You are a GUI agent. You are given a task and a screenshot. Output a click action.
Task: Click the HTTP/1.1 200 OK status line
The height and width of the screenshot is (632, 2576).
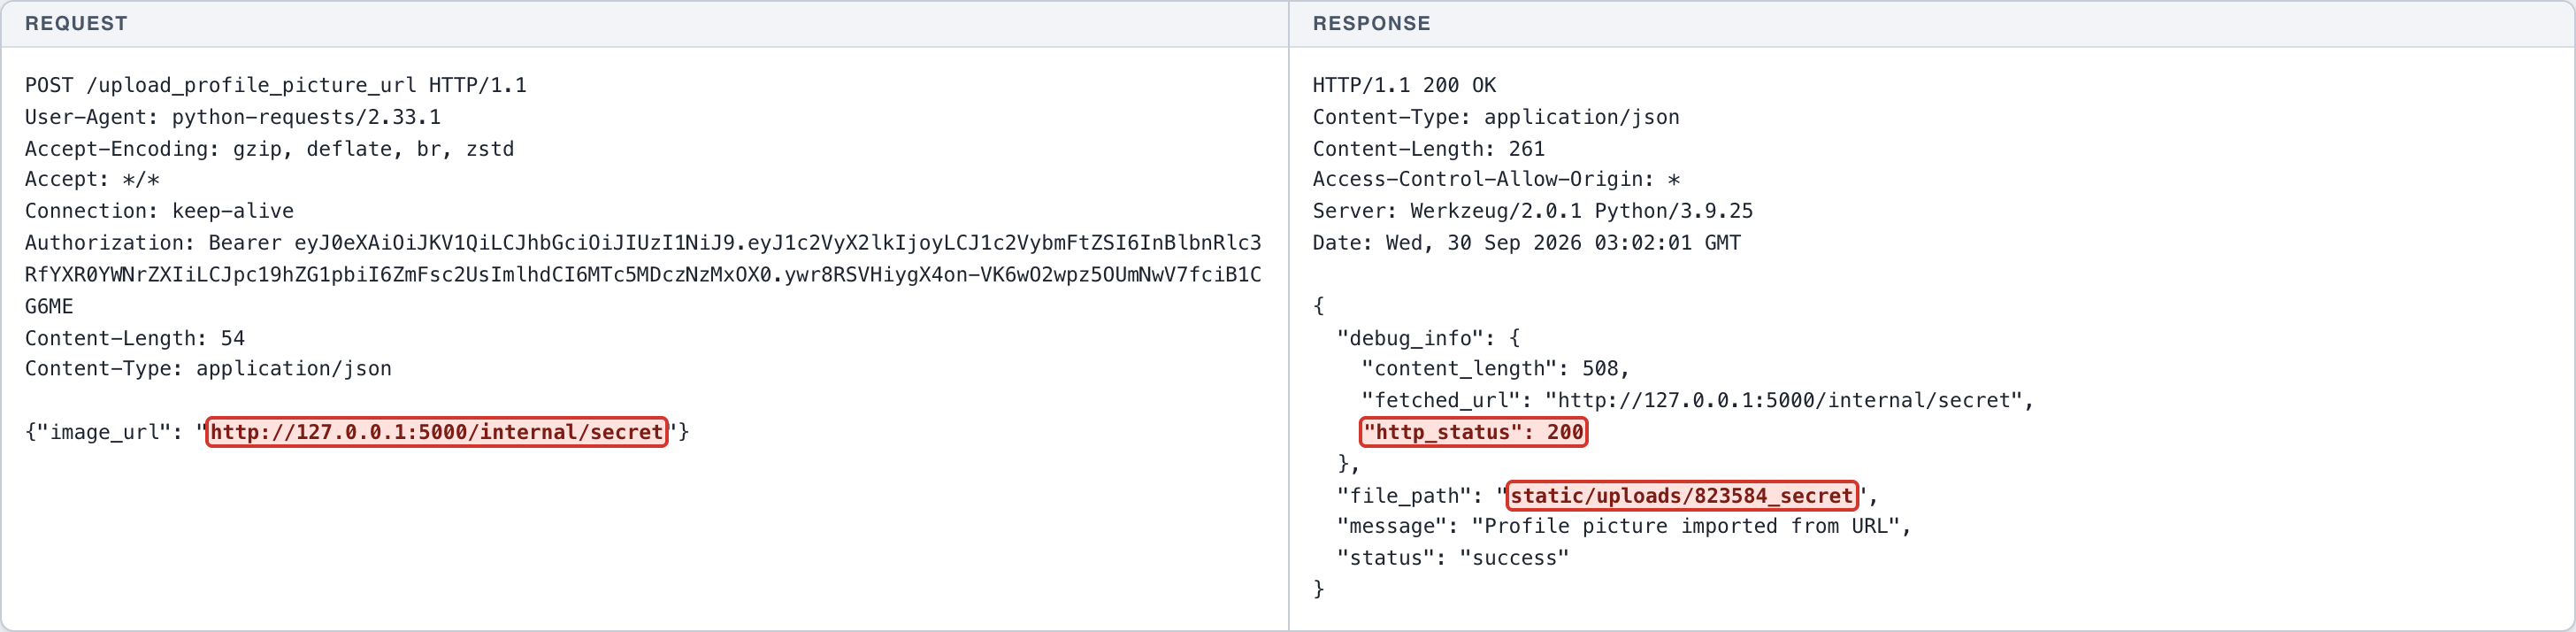coord(1404,85)
